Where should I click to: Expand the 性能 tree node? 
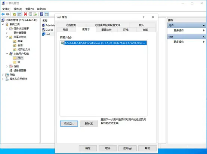pos(7,66)
